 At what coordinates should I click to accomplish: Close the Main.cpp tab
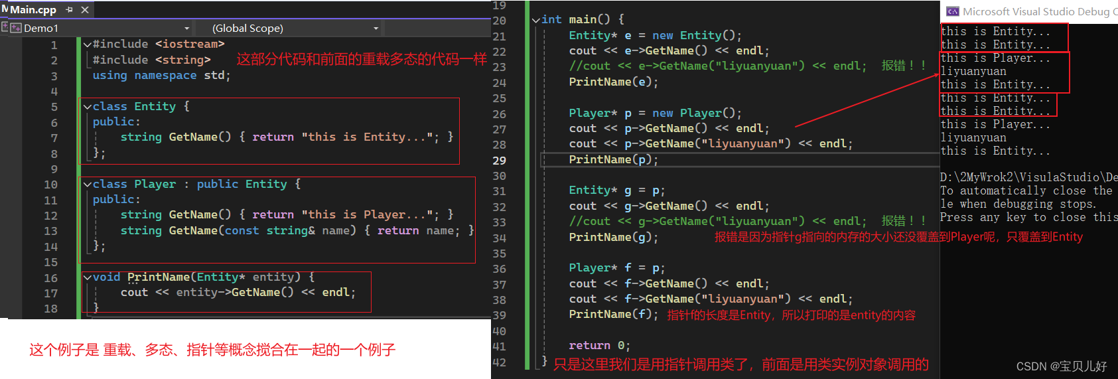pyautogui.click(x=85, y=10)
